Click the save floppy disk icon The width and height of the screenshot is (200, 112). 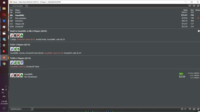point(194,109)
